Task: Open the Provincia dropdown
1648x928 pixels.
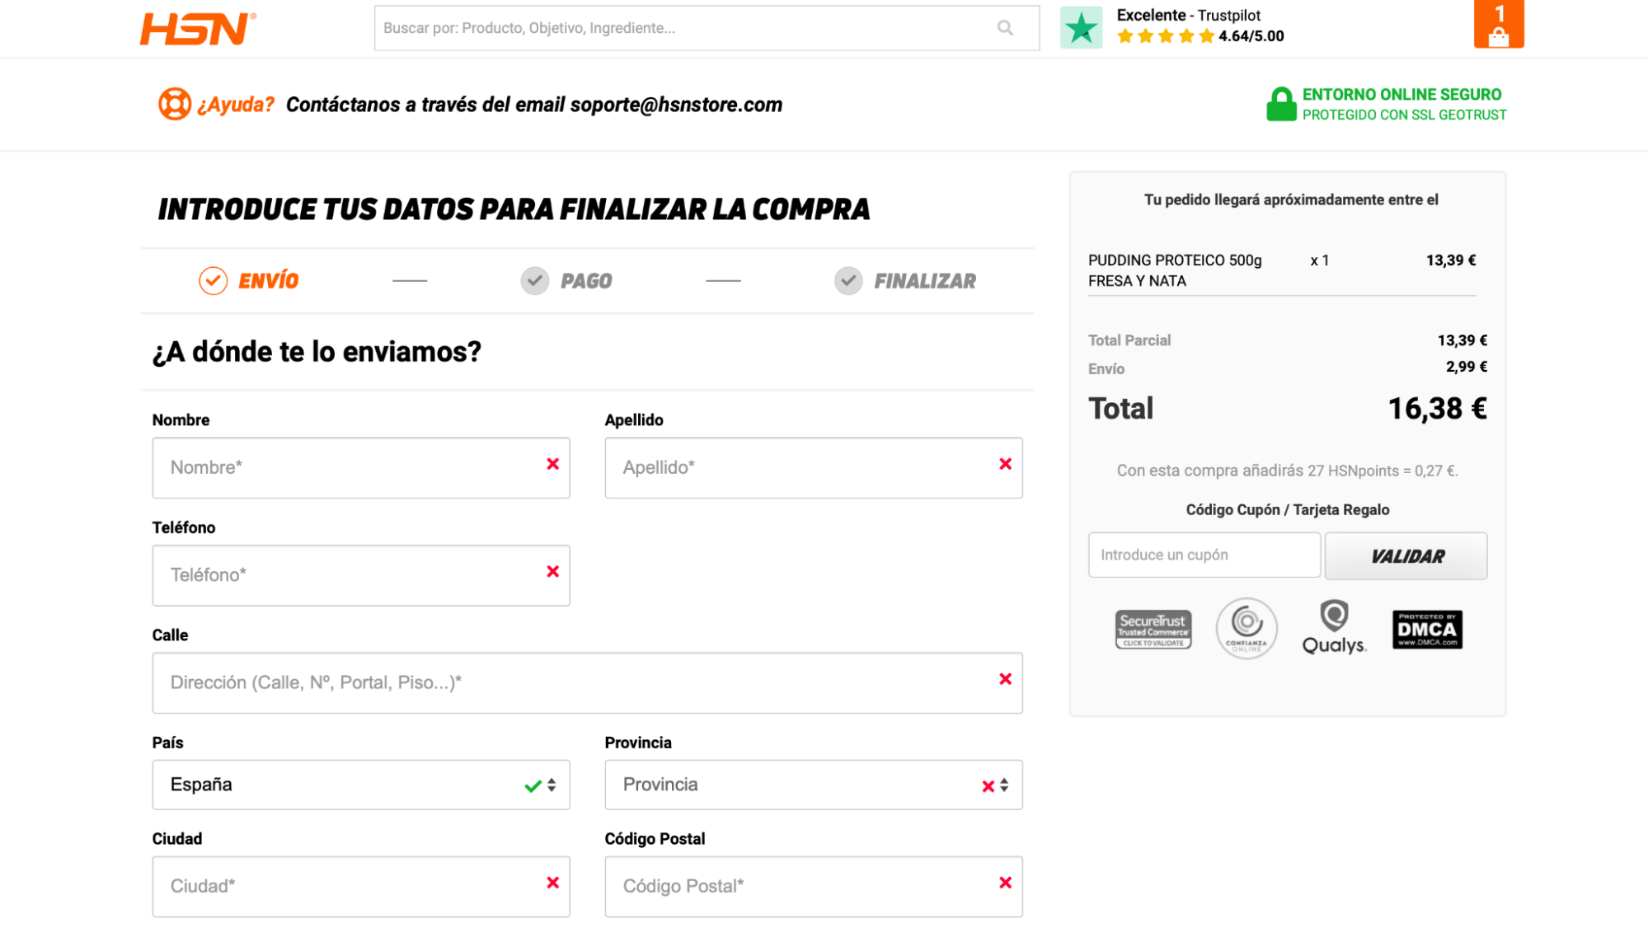Action: pos(813,785)
